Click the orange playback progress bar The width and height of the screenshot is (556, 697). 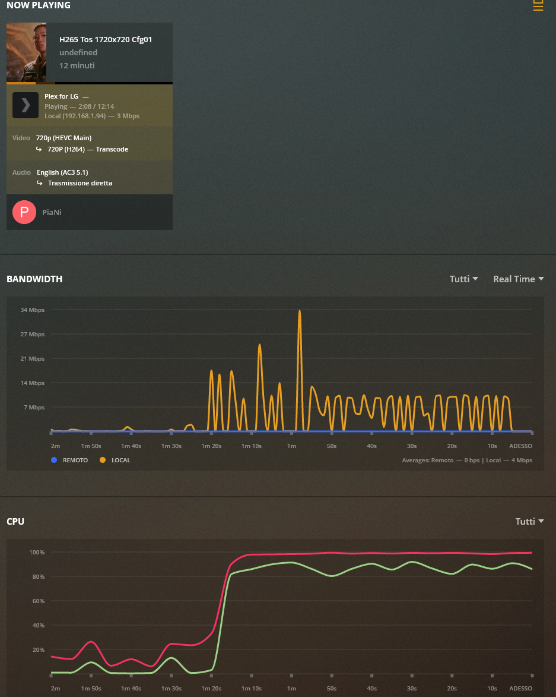(21, 83)
